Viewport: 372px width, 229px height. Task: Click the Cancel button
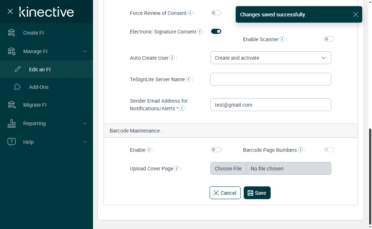225,193
